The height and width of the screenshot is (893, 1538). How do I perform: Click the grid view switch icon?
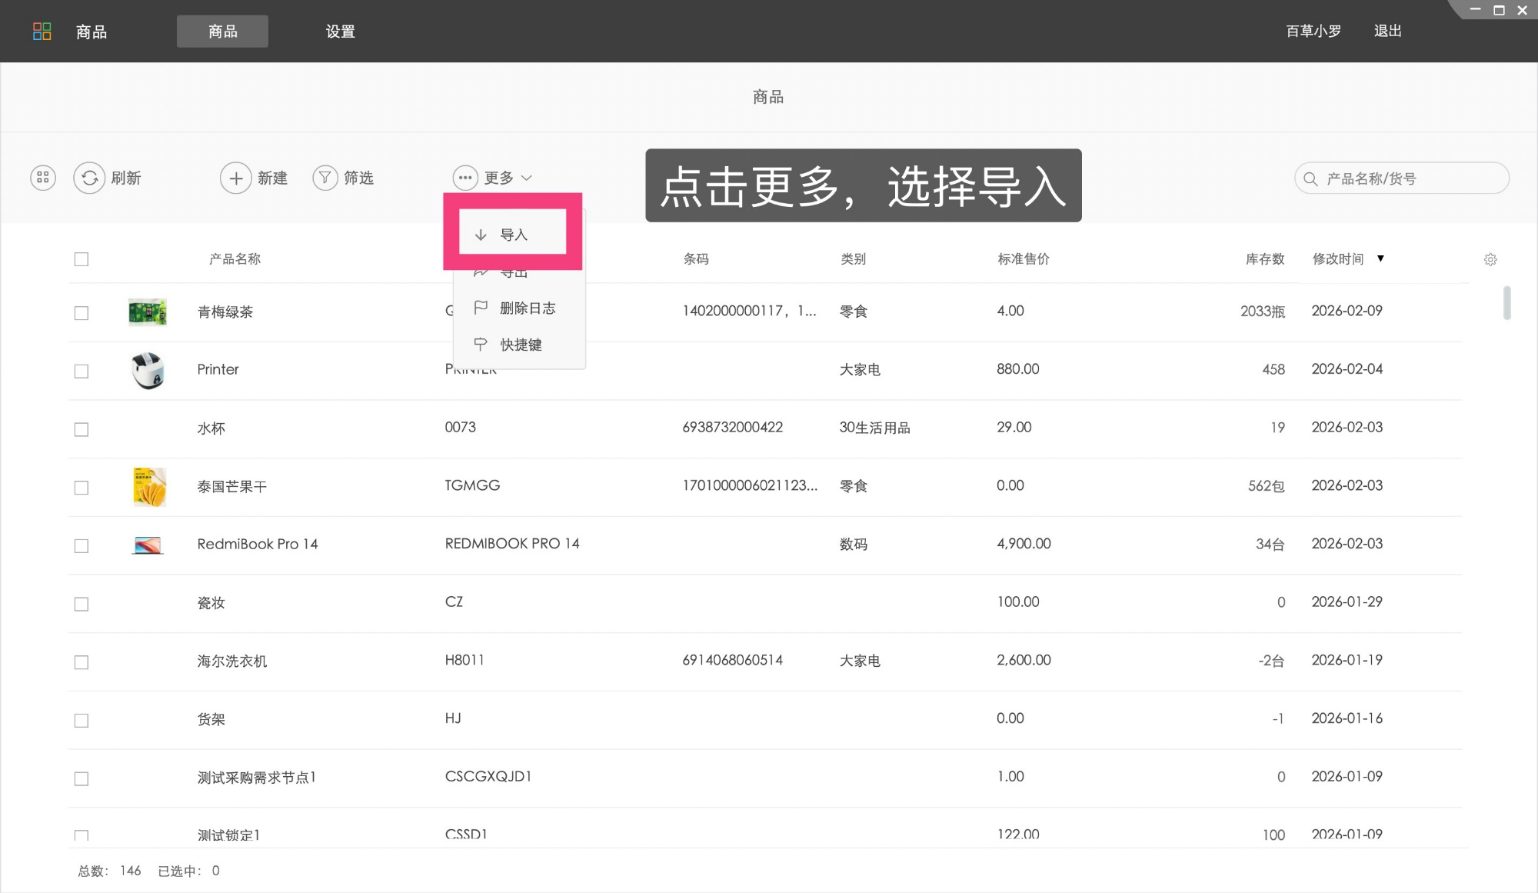point(43,178)
